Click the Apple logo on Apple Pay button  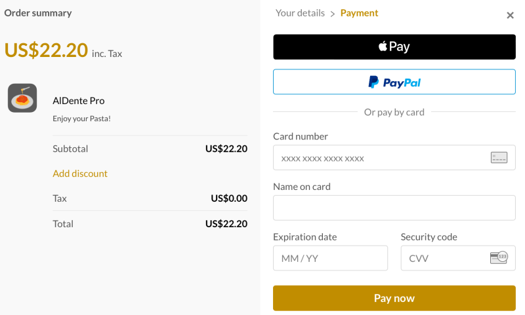pyautogui.click(x=383, y=46)
